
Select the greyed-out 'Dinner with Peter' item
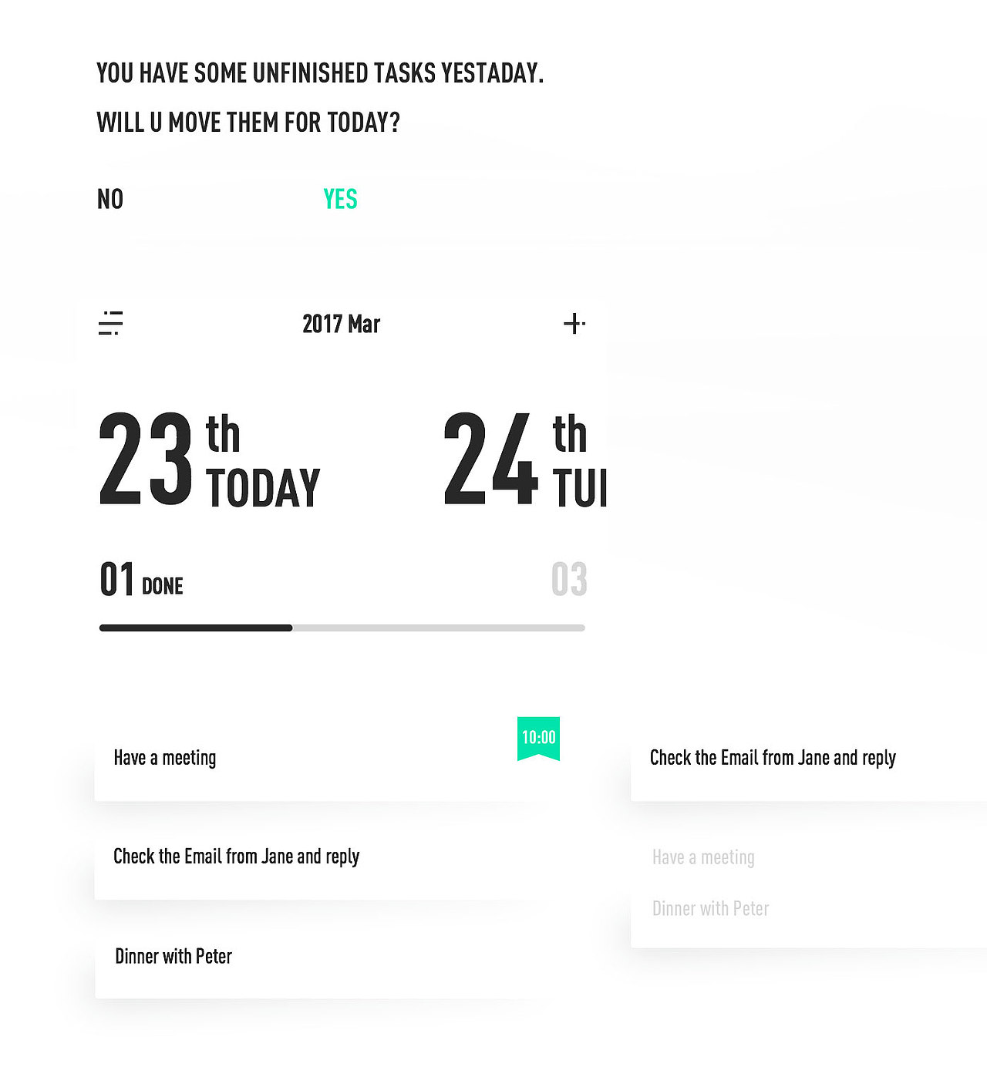point(710,909)
